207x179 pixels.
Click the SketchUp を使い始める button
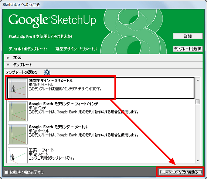pyautogui.click(x=181, y=172)
